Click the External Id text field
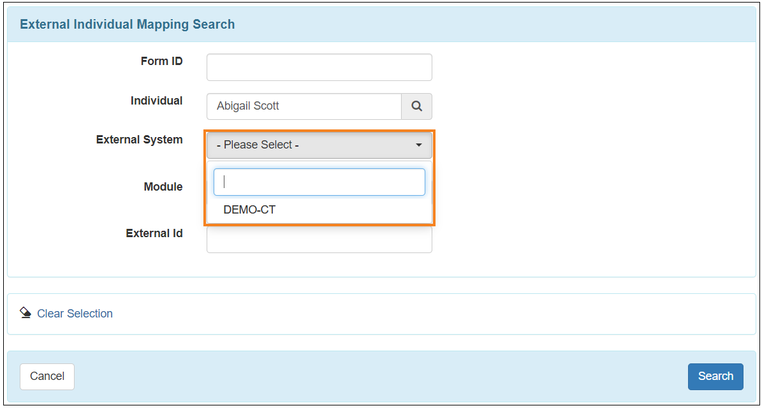The width and height of the screenshot is (762, 408). 319,240
